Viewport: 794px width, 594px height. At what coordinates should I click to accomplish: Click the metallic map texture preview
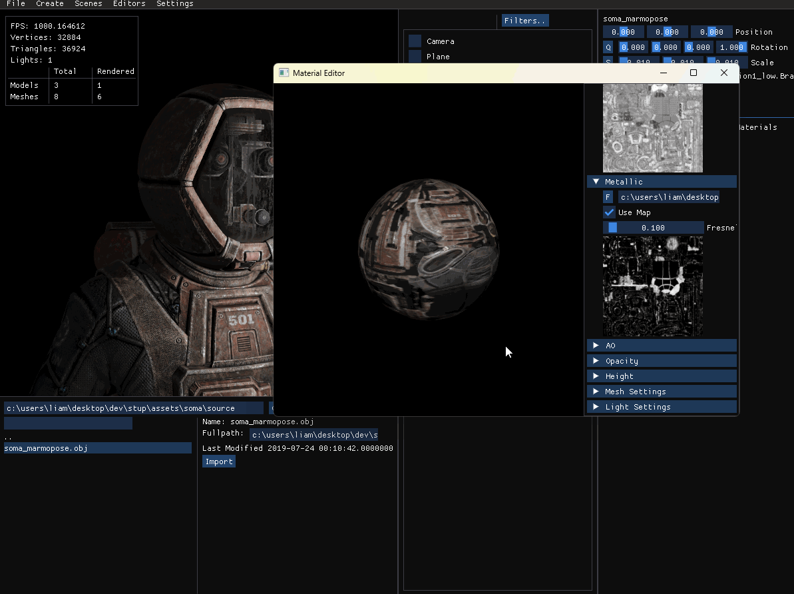pos(652,286)
